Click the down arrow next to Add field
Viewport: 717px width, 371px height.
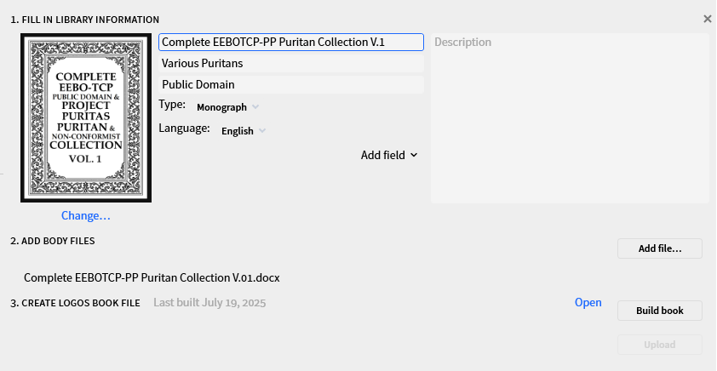(x=414, y=156)
